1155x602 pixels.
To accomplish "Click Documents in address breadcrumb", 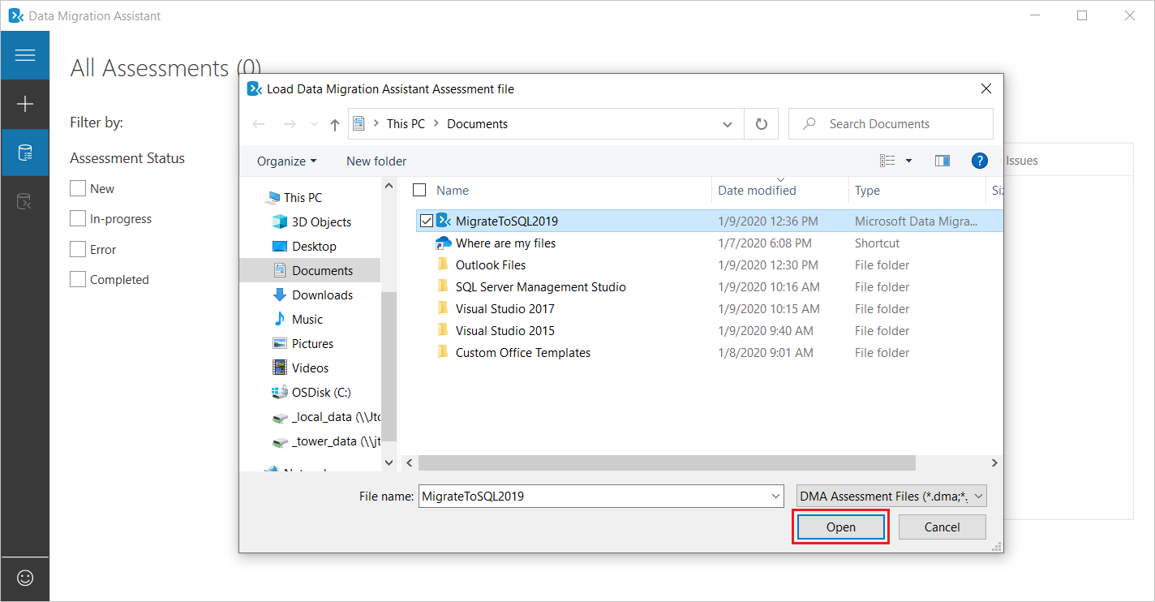I will coord(478,124).
